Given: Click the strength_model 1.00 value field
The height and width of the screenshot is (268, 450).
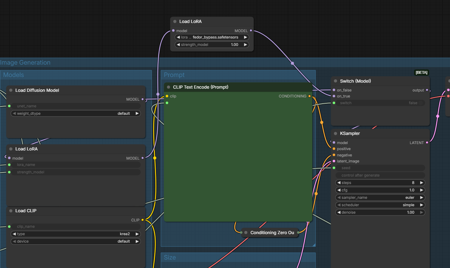Looking at the screenshot, I should [x=212, y=45].
